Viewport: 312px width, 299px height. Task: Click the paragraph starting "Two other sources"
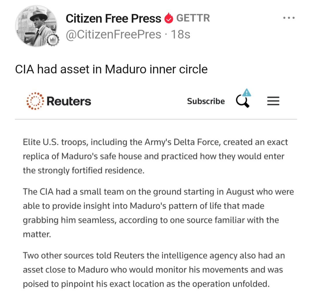[x=154, y=270]
